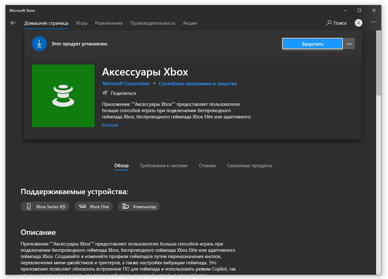Open Служебные программы и средства category link

coord(197,84)
